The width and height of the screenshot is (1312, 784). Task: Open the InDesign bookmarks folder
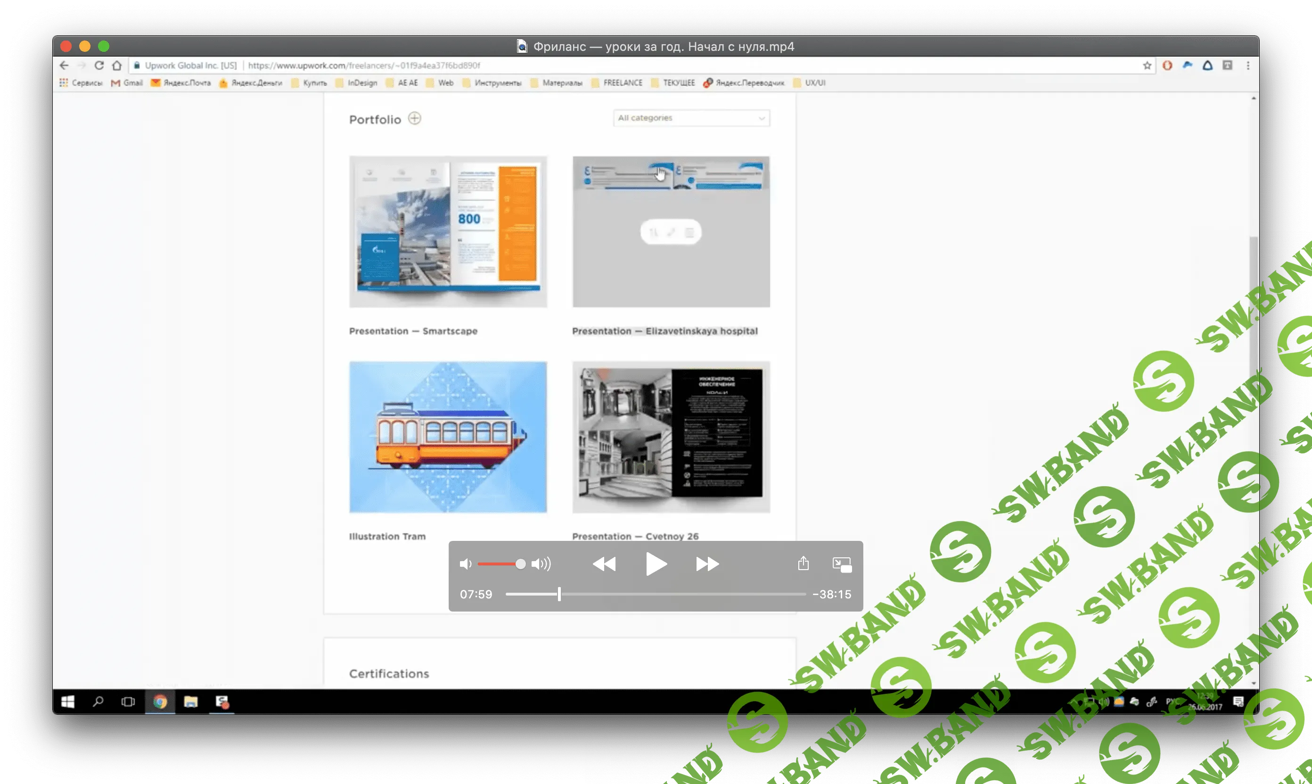pos(357,83)
